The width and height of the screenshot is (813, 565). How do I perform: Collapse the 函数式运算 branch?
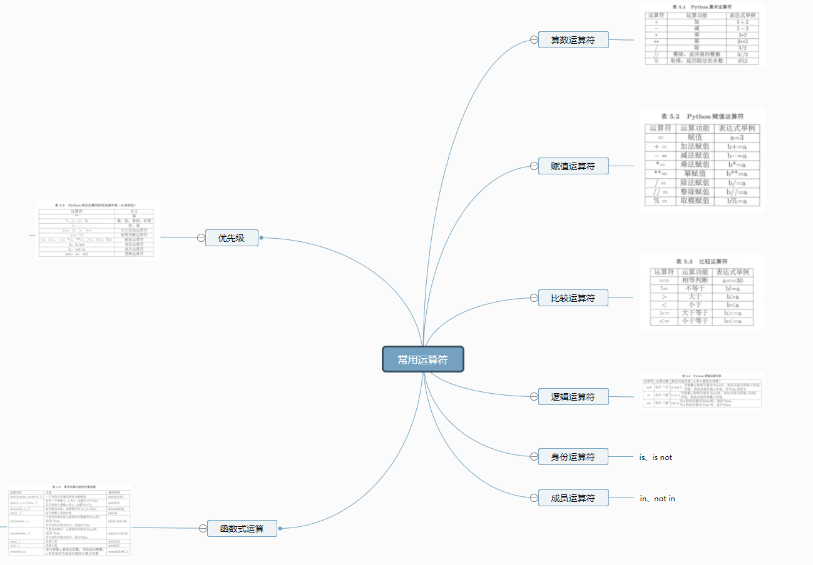[x=203, y=529]
